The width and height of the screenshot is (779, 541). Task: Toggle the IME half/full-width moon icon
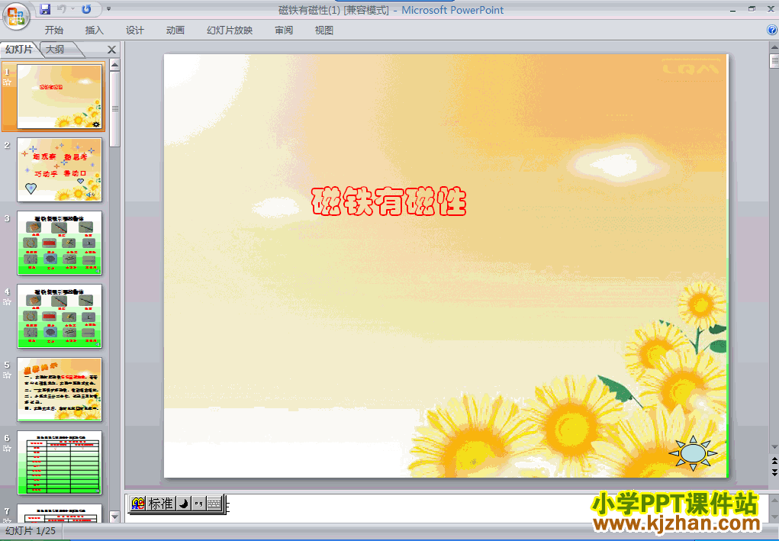184,504
